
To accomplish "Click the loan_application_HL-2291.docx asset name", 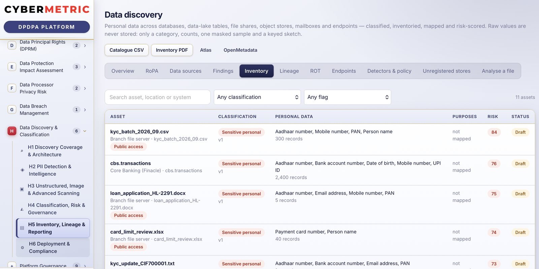I will [x=148, y=193].
